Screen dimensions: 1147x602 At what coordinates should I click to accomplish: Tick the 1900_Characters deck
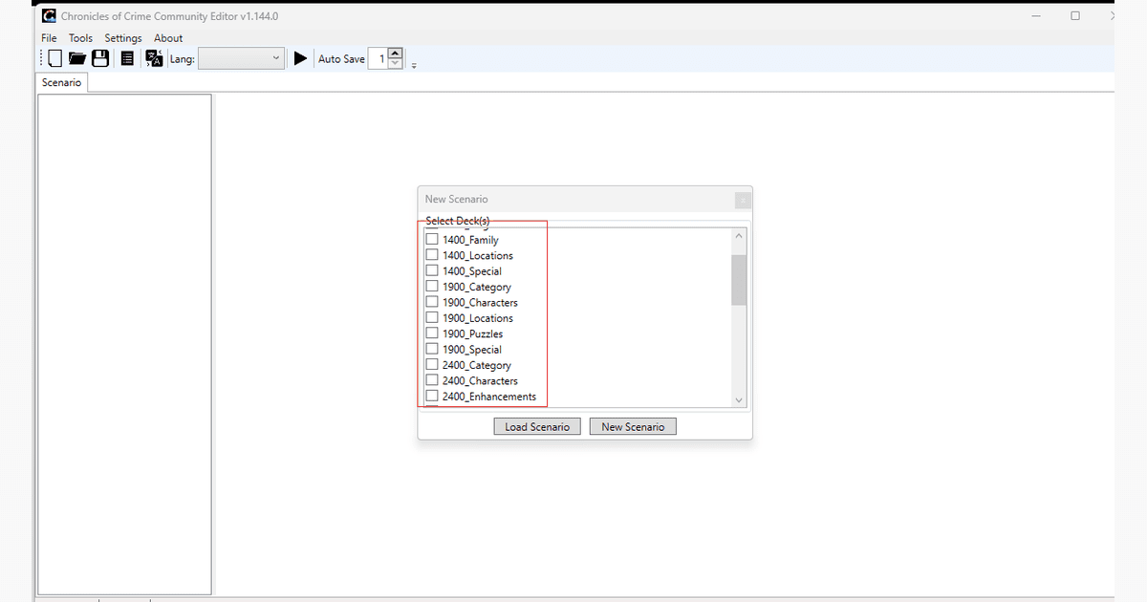432,302
